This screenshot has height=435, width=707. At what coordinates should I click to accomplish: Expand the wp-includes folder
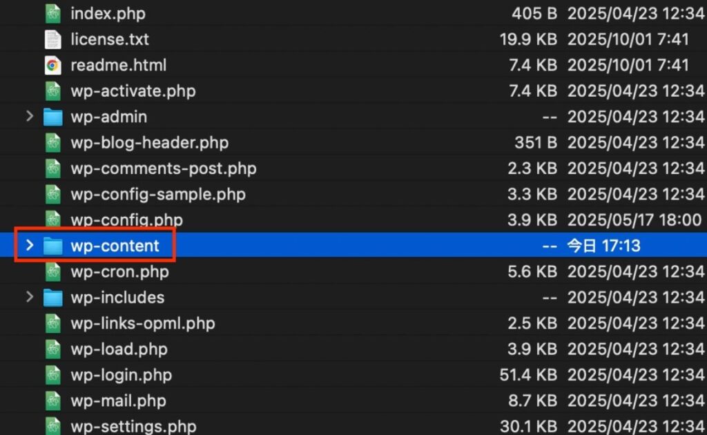click(29, 298)
